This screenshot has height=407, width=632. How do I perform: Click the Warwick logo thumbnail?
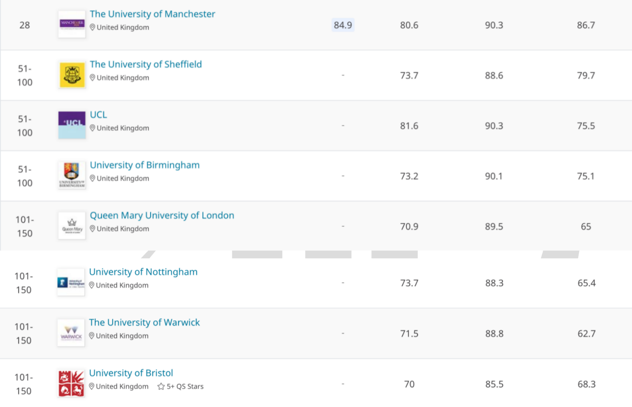click(71, 333)
